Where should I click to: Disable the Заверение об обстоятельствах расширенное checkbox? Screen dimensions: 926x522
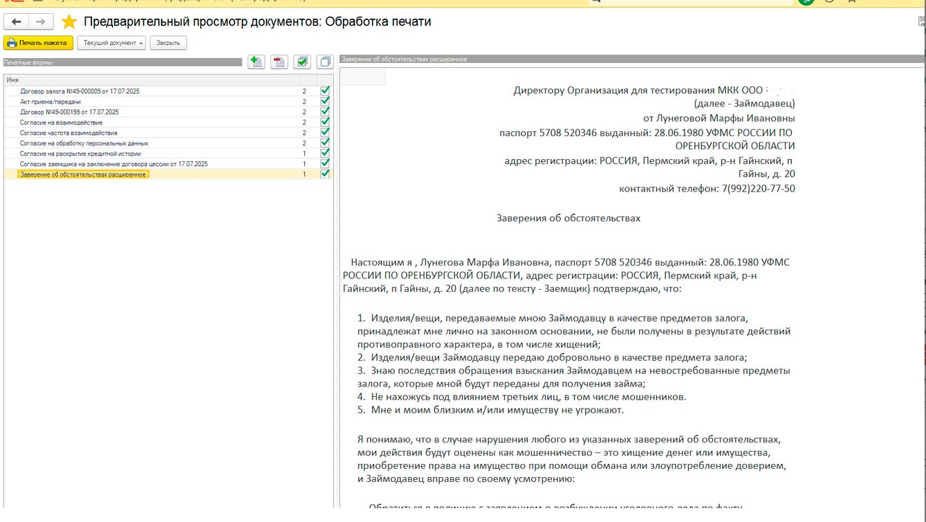pyautogui.click(x=325, y=174)
